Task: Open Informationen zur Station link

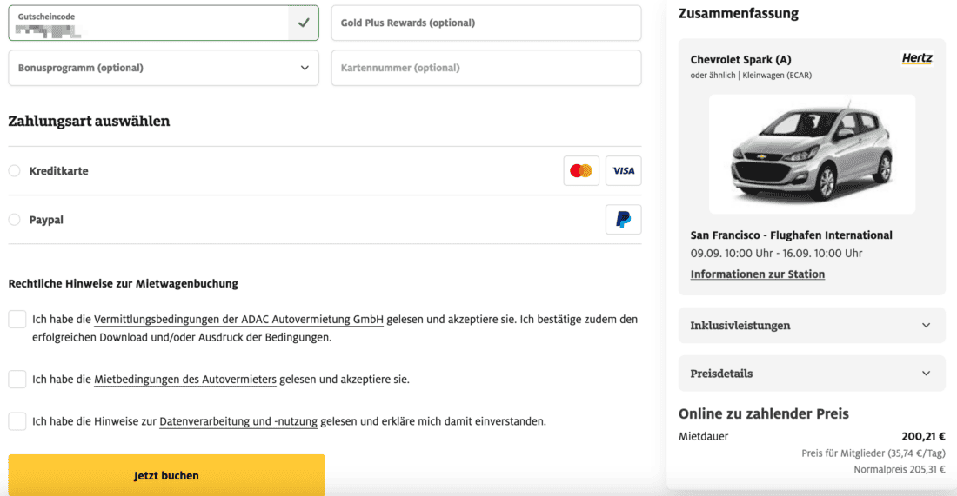Action: (757, 274)
